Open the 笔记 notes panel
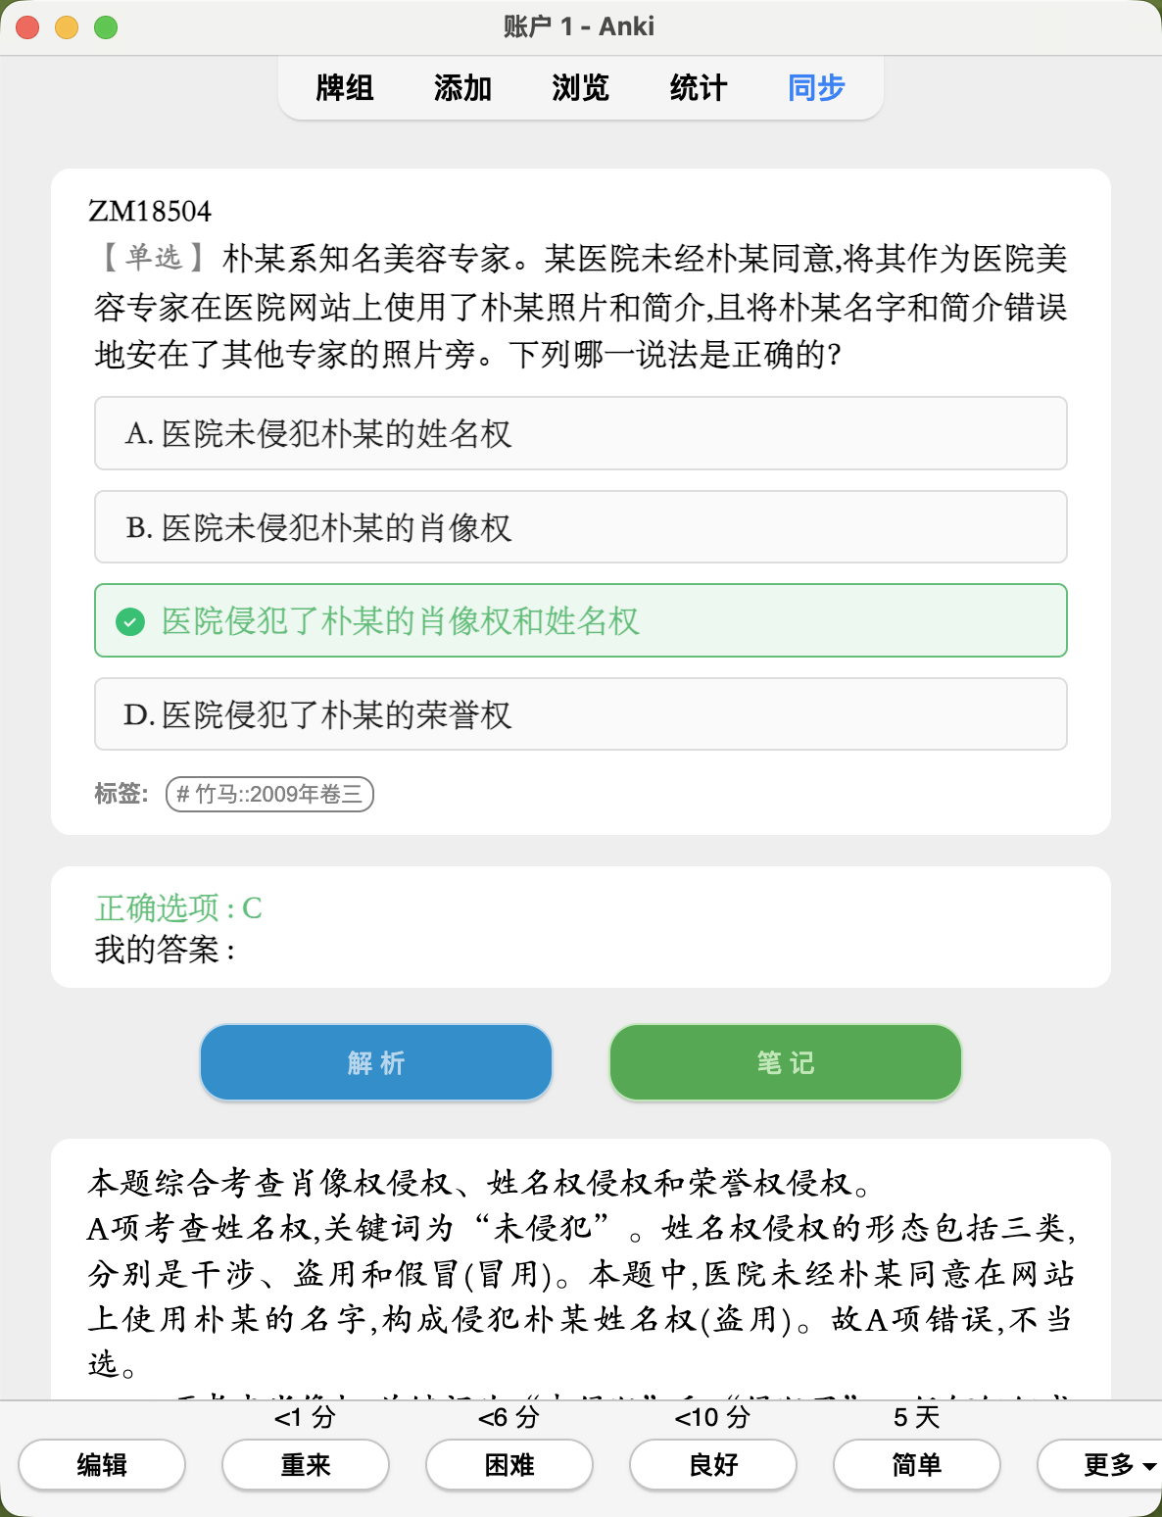The width and height of the screenshot is (1162, 1517). [785, 1061]
